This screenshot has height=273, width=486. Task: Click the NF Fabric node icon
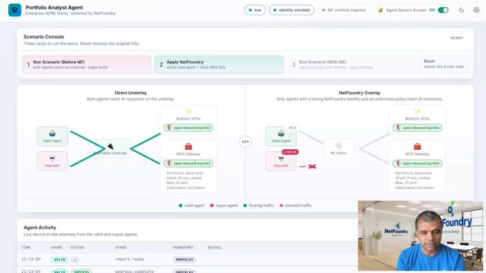tap(339, 146)
